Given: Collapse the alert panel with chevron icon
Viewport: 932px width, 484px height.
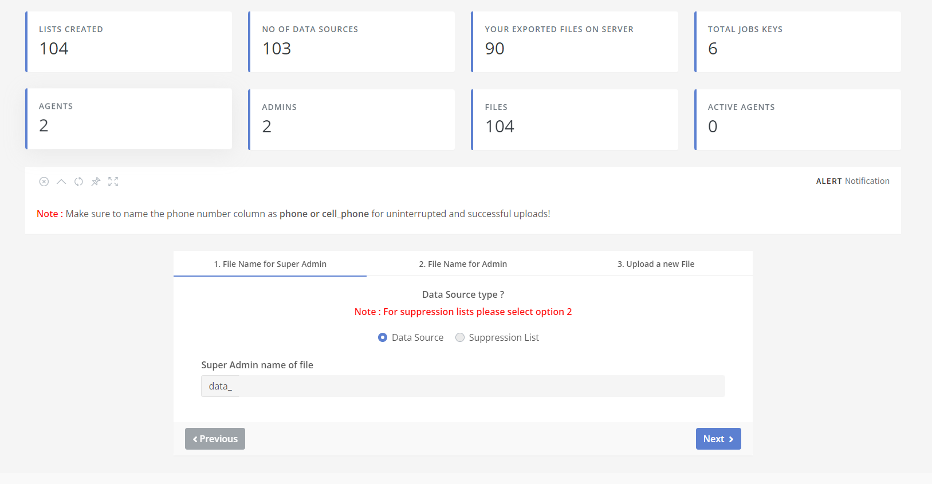Looking at the screenshot, I should point(61,182).
